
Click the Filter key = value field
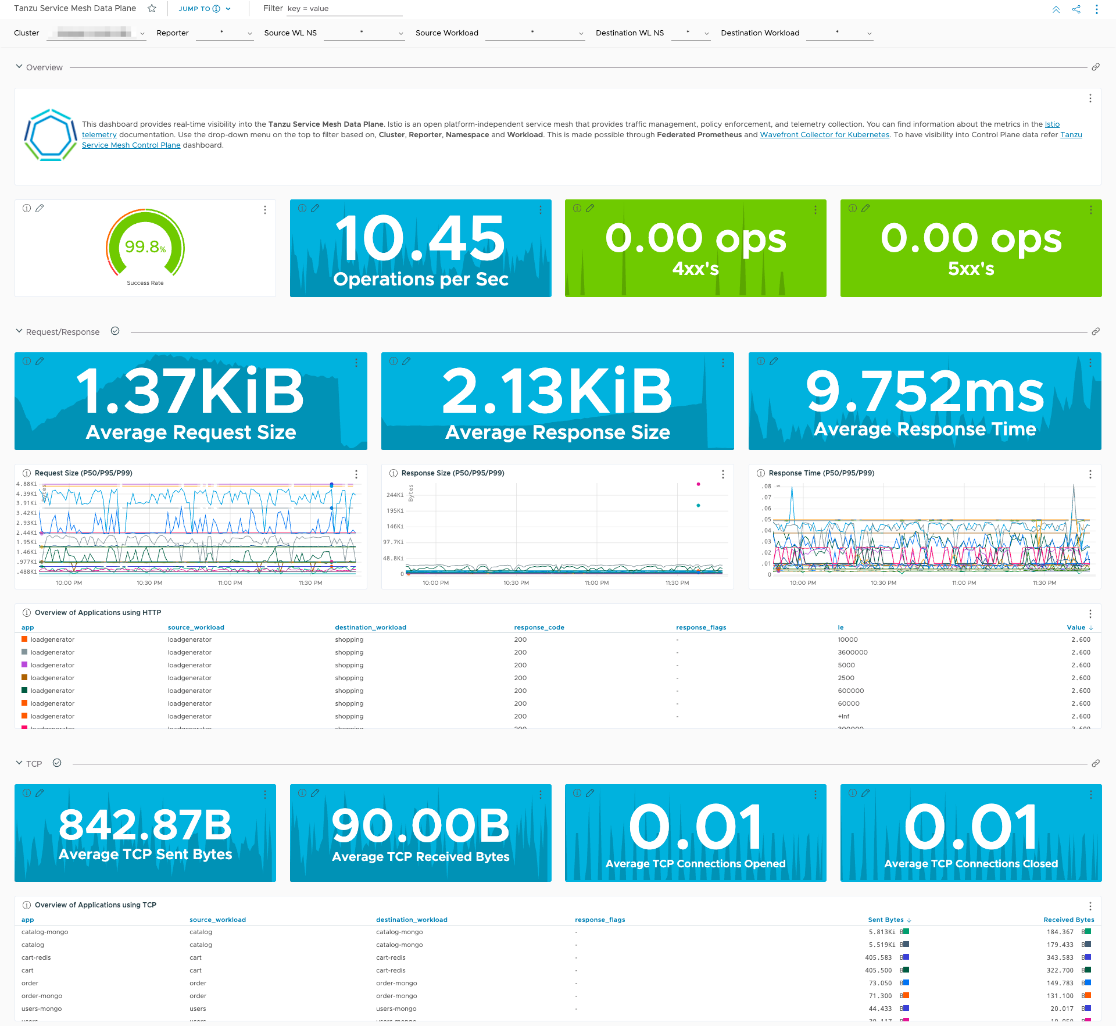point(344,9)
